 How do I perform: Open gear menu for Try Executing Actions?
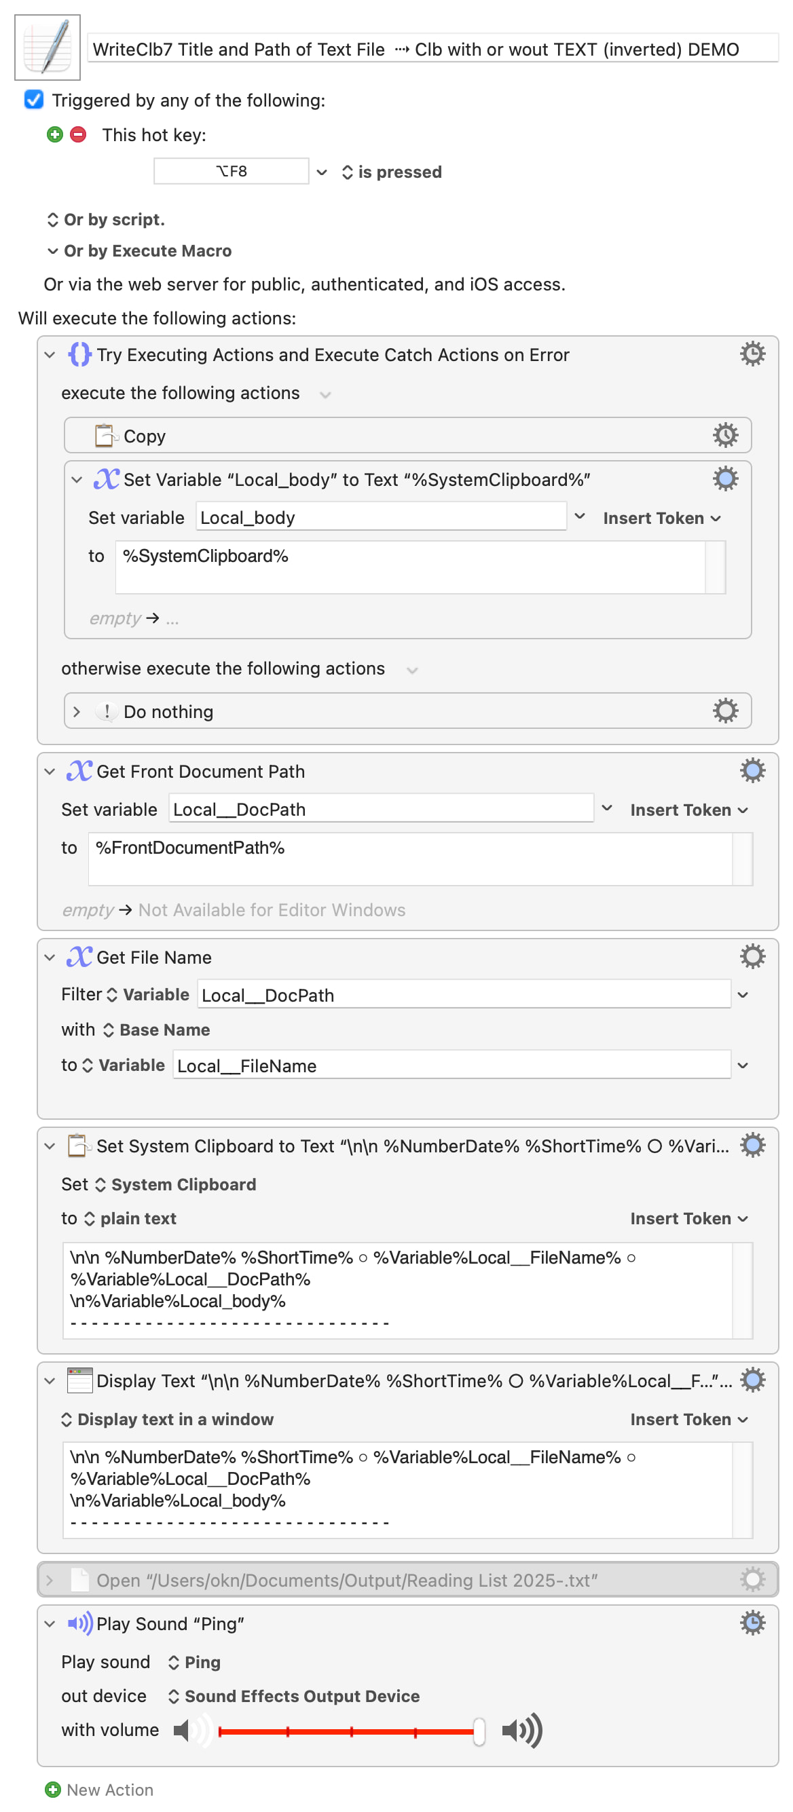point(752,354)
